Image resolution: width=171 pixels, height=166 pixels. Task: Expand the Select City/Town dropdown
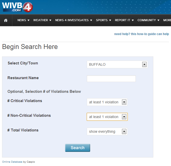[117, 64]
